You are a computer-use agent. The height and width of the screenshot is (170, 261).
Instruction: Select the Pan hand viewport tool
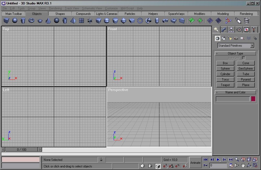click(243, 165)
